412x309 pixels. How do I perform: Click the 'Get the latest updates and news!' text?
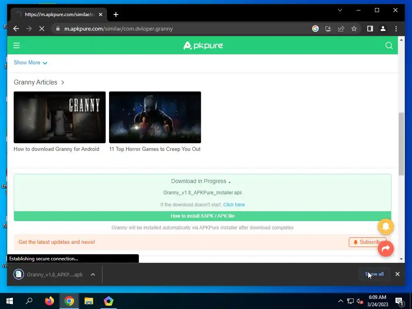[x=57, y=242]
